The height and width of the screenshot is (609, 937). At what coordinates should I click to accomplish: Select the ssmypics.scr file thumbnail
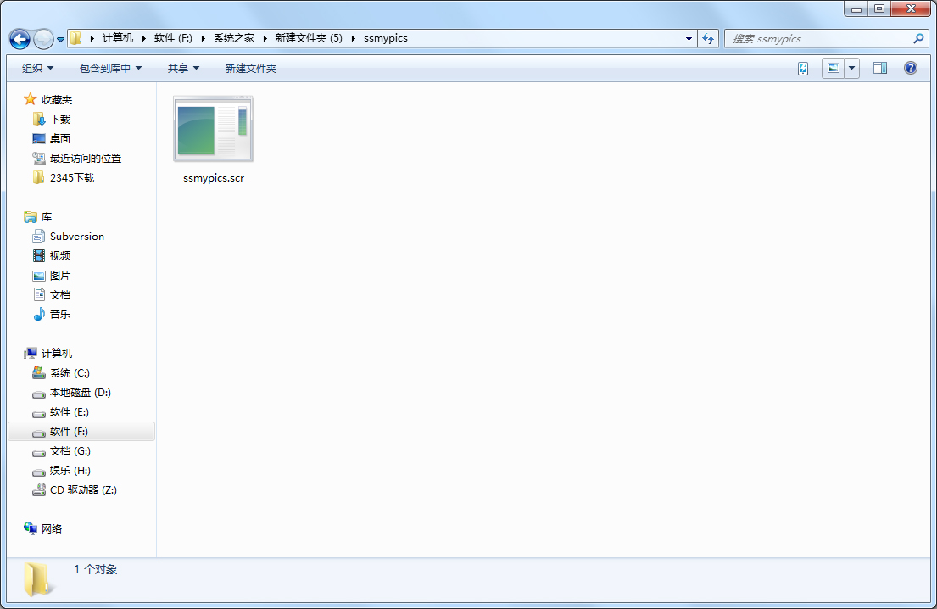coord(214,130)
